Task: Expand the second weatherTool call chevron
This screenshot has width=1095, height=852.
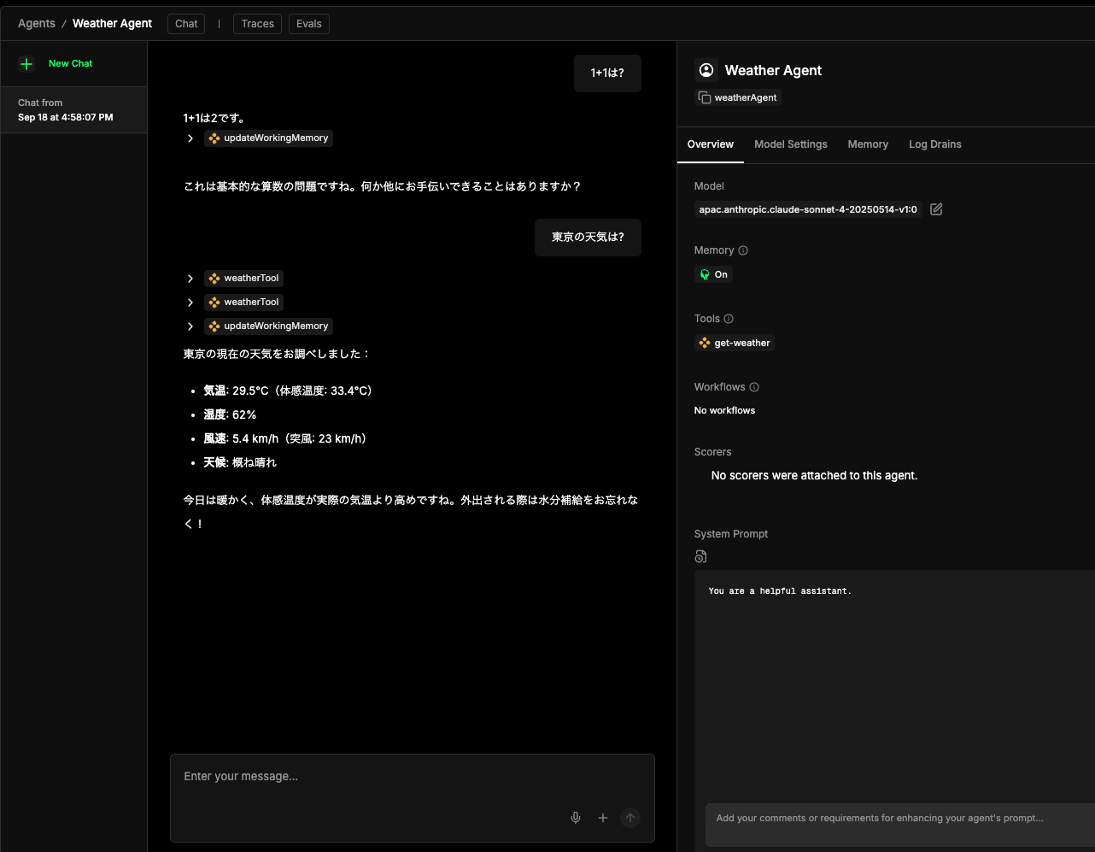Action: tap(190, 303)
